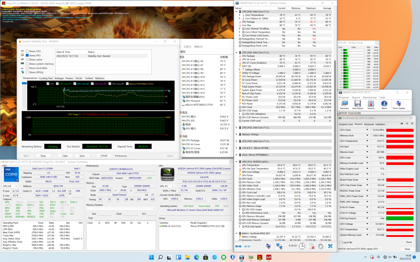Open GPU Load sensor dropdown in GPU-Z
420x262 pixels.
coord(367,158)
